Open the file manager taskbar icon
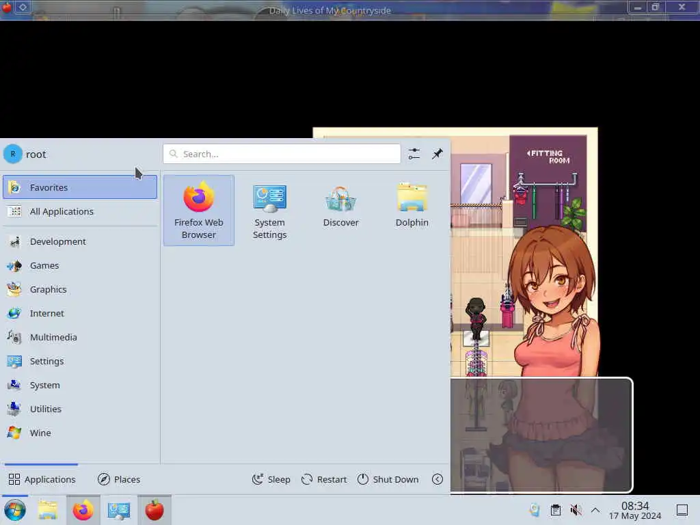Viewport: 700px width, 525px height. pyautogui.click(x=48, y=510)
